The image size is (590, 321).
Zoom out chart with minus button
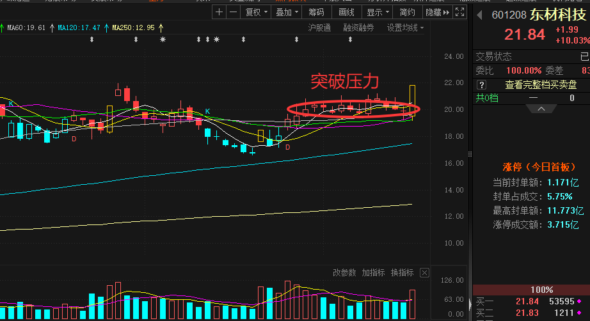tap(234, 12)
